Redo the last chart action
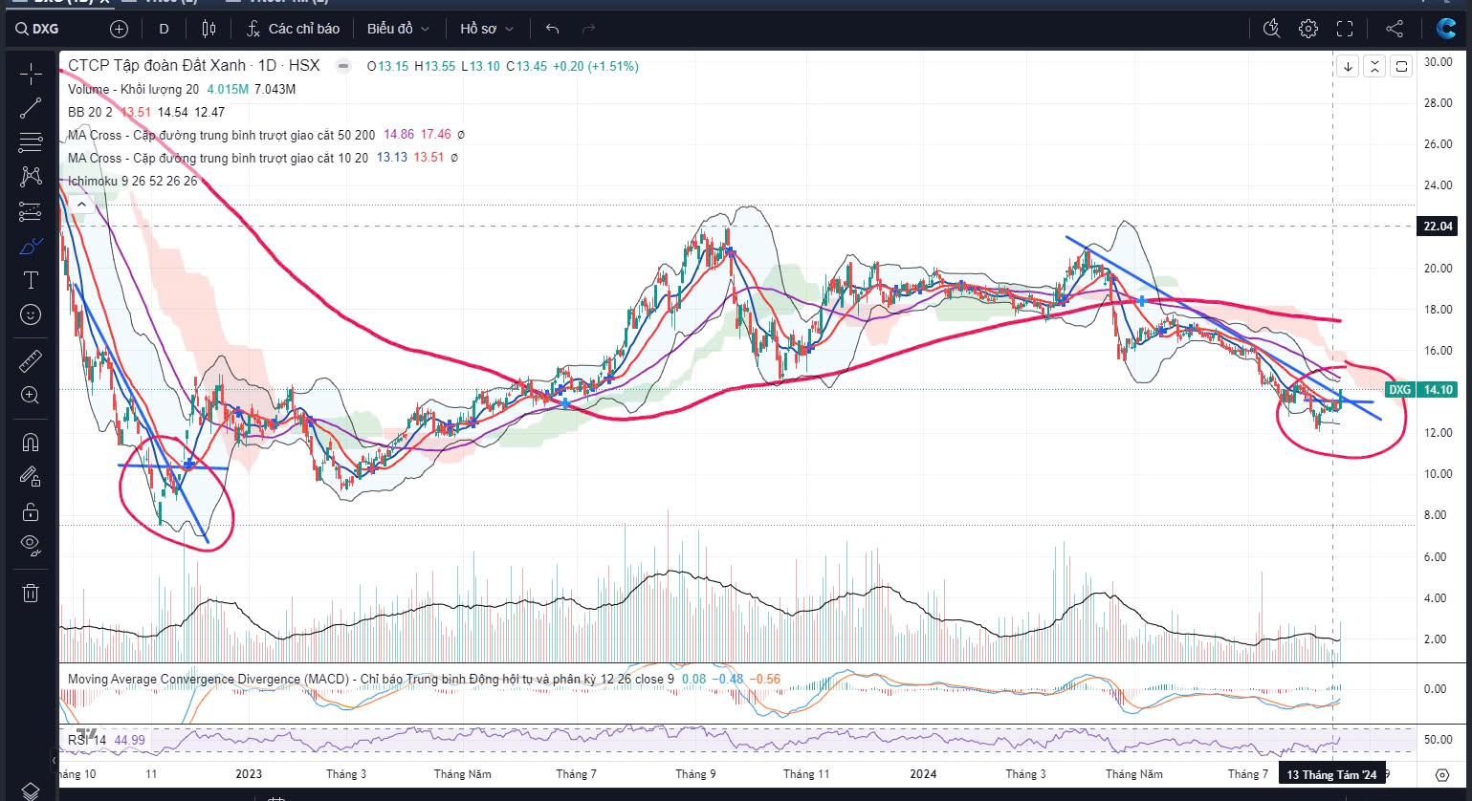The height and width of the screenshot is (801, 1472). point(588,29)
